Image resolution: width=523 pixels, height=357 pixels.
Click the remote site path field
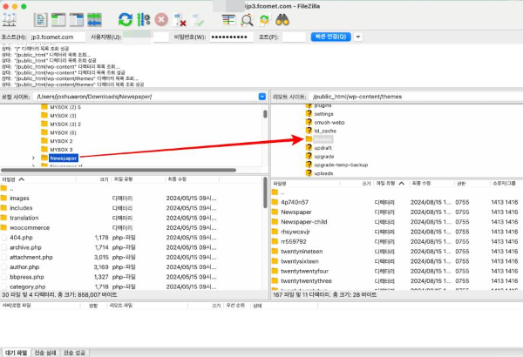point(415,97)
